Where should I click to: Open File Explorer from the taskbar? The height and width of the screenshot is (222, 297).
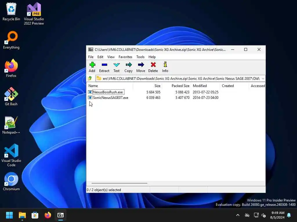tap(22, 215)
